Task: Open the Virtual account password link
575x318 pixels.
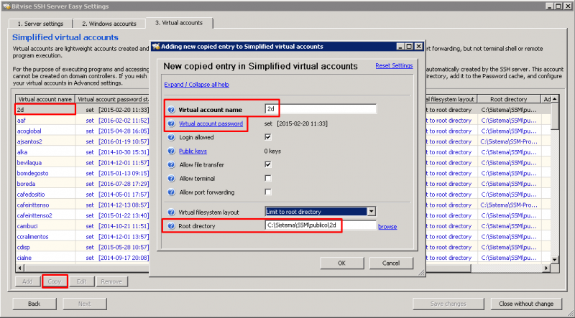Action: [211, 123]
